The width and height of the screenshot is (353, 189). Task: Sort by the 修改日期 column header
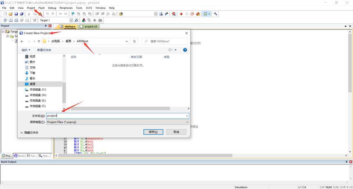click(136, 57)
